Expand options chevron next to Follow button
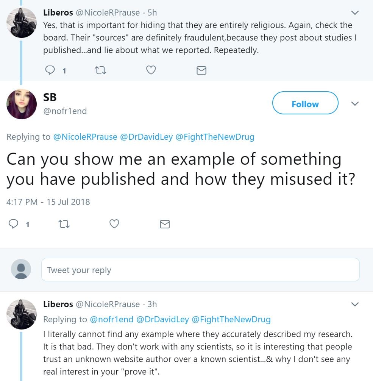Viewport: 373px width, 381px height. (x=355, y=104)
